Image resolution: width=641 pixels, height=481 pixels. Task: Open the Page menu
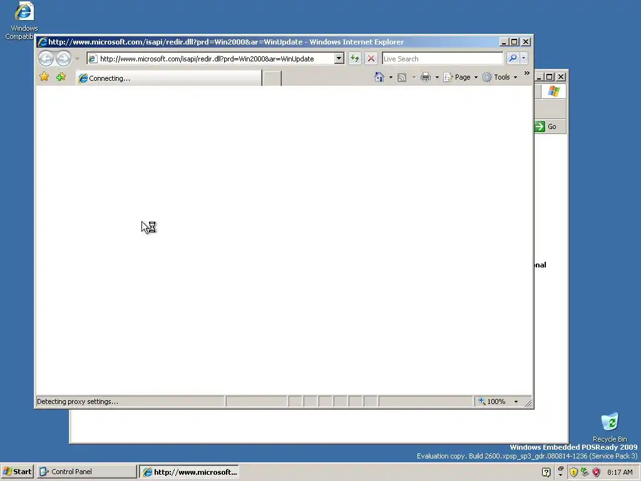[460, 77]
